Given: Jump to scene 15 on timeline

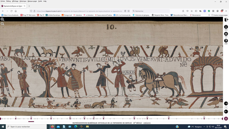Looking at the screenshot, I should coord(51,119).
